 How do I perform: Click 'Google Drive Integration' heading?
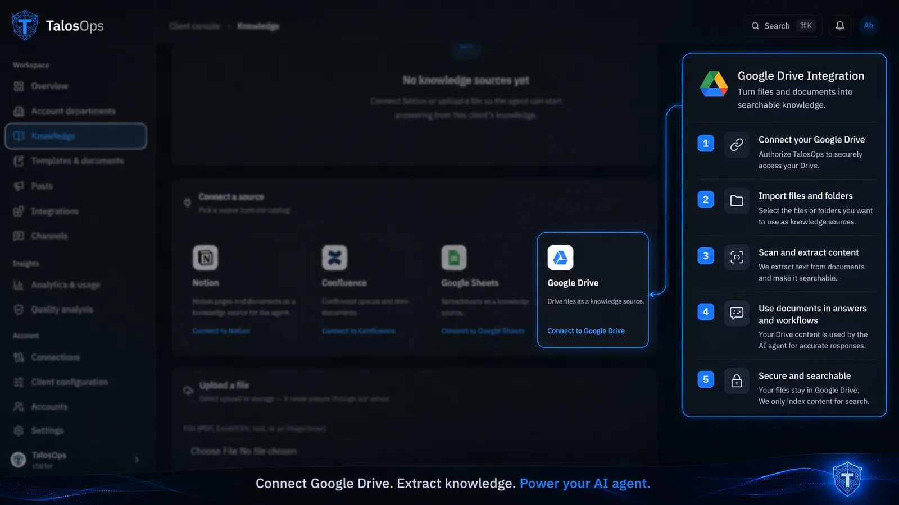[801, 76]
